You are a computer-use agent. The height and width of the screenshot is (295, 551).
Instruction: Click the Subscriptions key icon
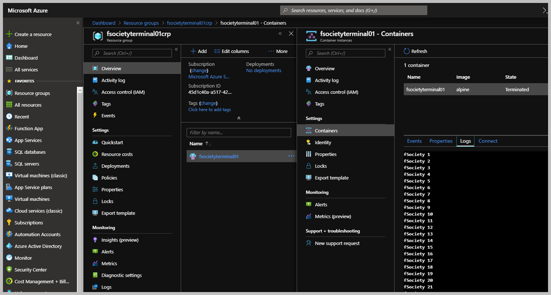[x=9, y=223]
